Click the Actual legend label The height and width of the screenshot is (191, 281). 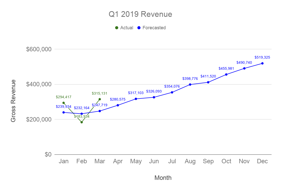coord(127,28)
